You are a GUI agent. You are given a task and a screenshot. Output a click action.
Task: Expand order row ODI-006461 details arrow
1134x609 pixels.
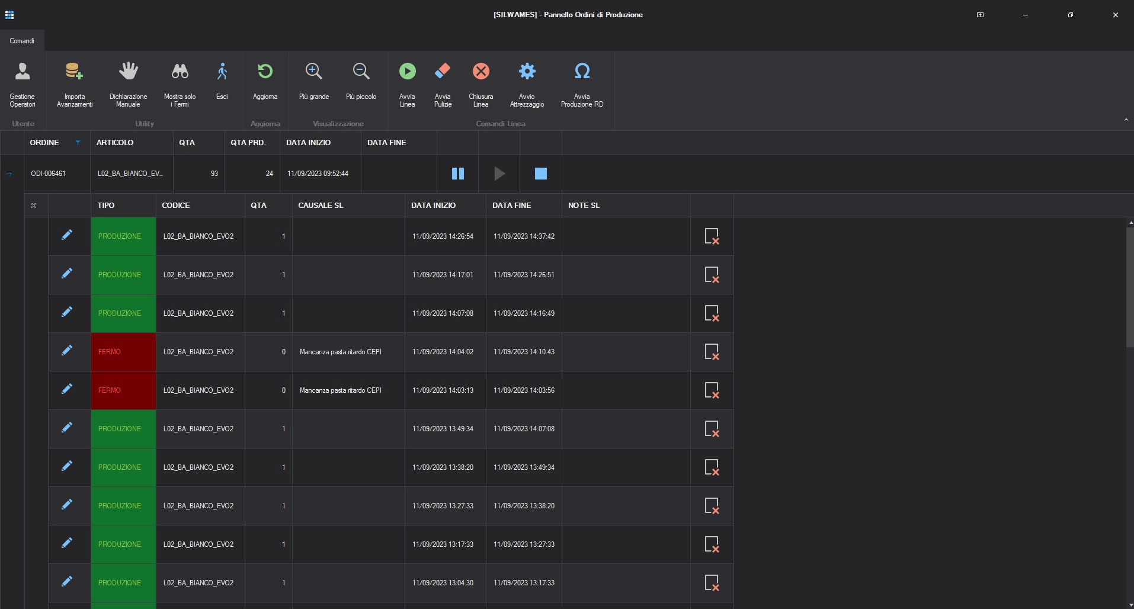pos(9,174)
